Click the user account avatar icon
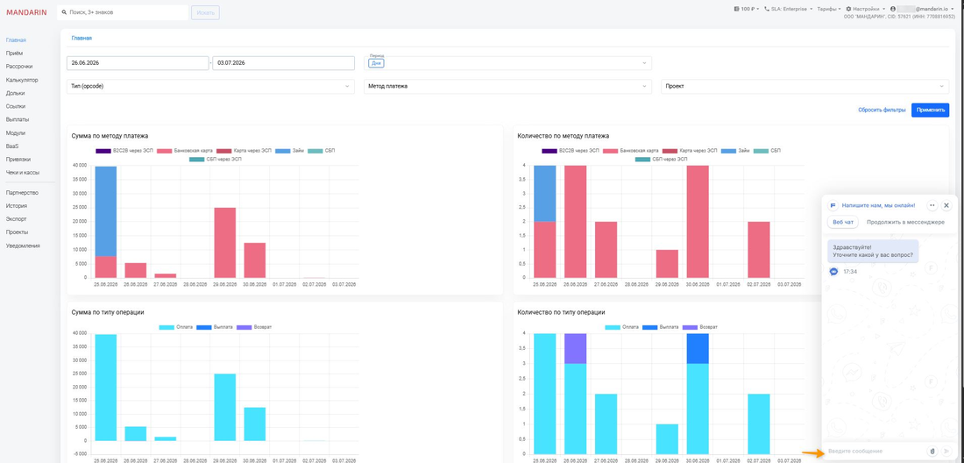964x463 pixels. point(893,10)
